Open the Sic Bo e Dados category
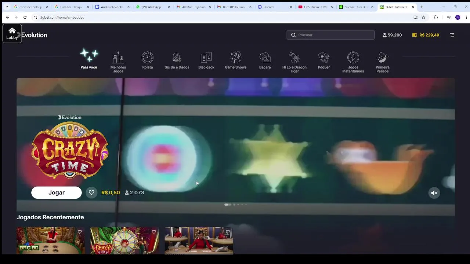 [x=177, y=60]
